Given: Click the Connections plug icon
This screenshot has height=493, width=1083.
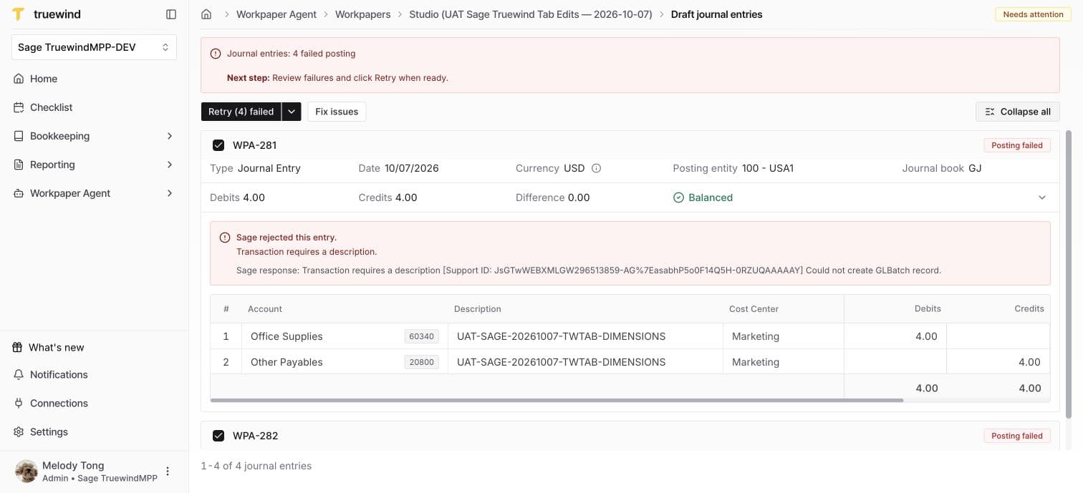Looking at the screenshot, I should point(19,403).
